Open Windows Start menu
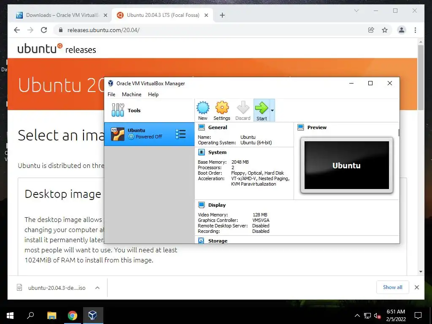This screenshot has width=432, height=324. (10, 316)
